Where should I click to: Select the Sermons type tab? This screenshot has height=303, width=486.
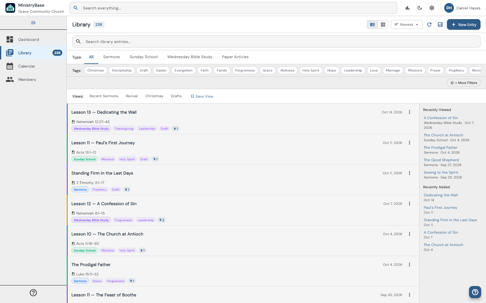(x=111, y=57)
